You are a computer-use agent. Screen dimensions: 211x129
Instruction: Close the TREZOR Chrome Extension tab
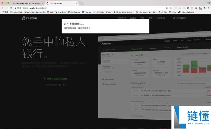tap(43, 3)
